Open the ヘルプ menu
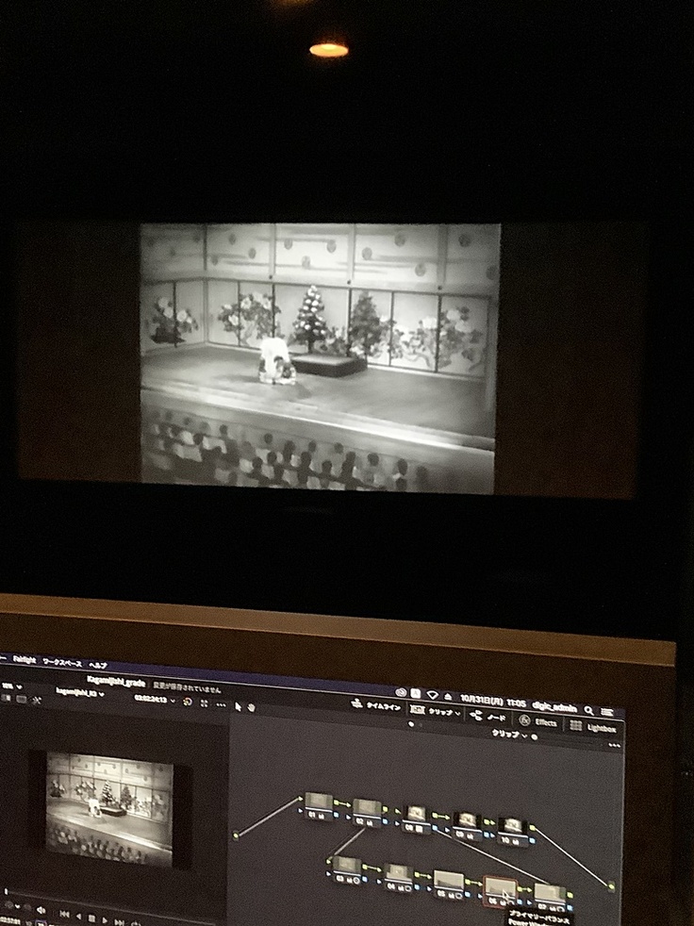This screenshot has width=694, height=926. click(98, 666)
